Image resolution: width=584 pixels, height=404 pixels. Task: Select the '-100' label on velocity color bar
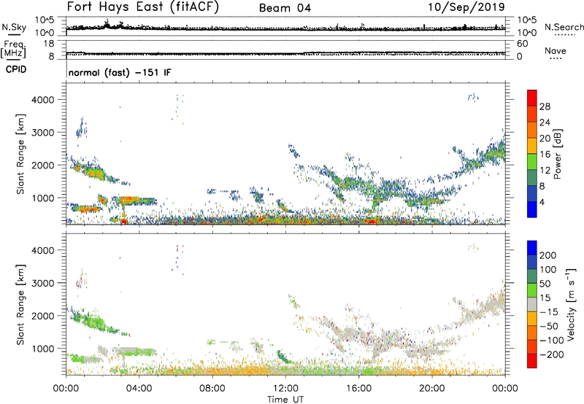tap(552, 341)
